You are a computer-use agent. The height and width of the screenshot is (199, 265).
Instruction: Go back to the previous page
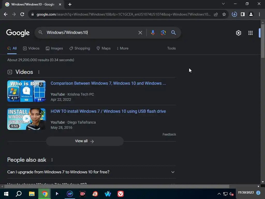click(6, 15)
